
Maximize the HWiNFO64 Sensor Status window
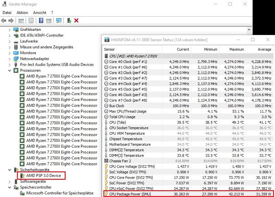pyautogui.click(x=253, y=40)
